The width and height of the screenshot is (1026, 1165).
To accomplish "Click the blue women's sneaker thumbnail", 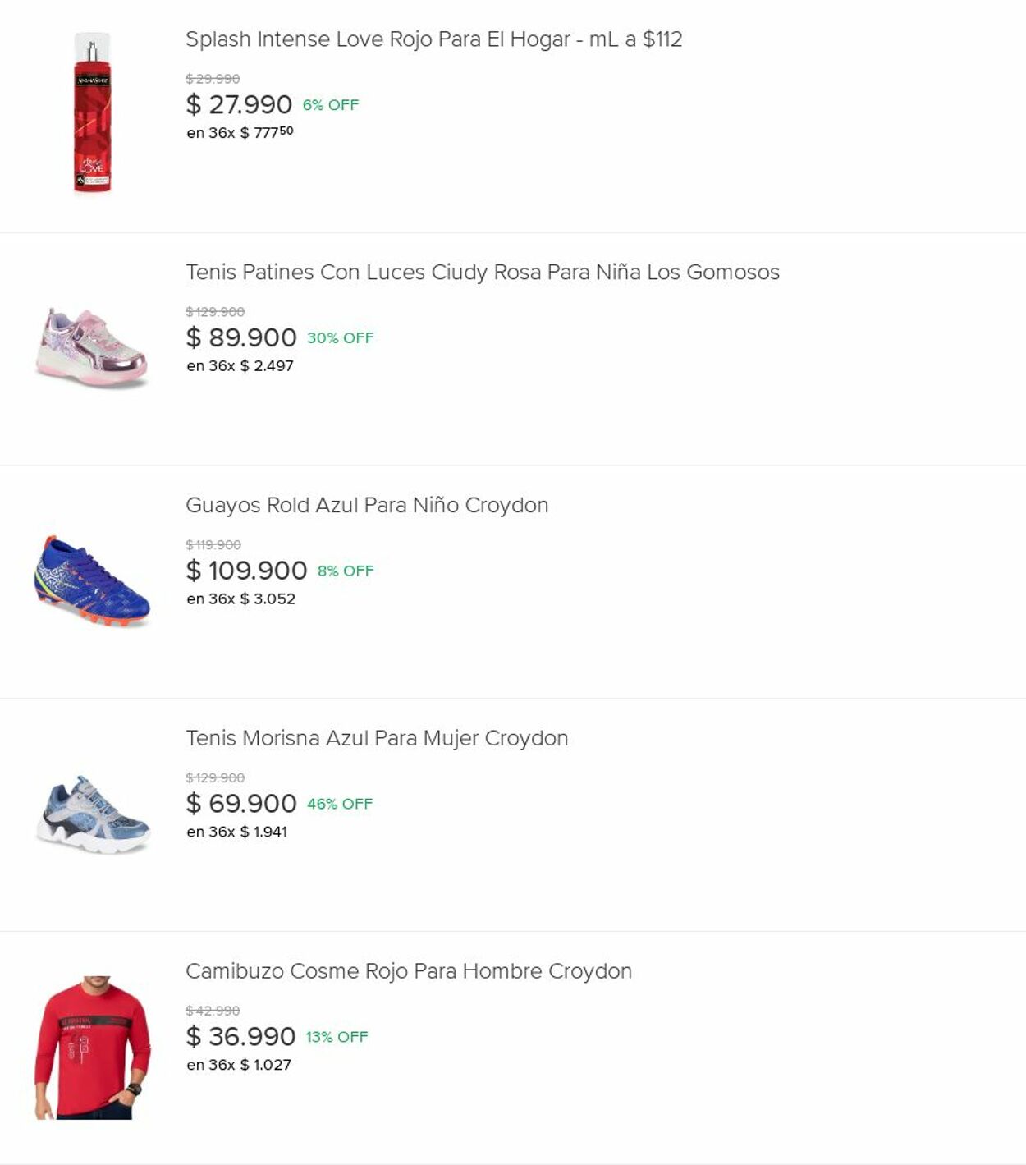I will [92, 814].
